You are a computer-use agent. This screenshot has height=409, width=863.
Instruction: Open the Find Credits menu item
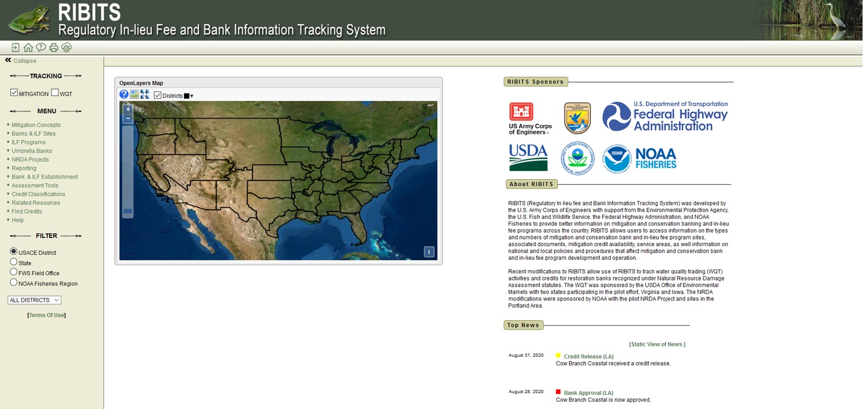click(x=27, y=211)
